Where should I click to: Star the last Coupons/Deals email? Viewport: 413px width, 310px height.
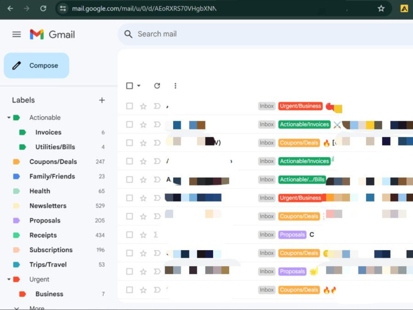143,290
